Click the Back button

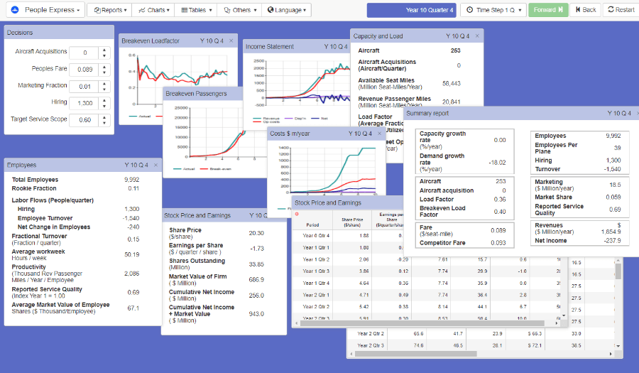pyautogui.click(x=586, y=10)
